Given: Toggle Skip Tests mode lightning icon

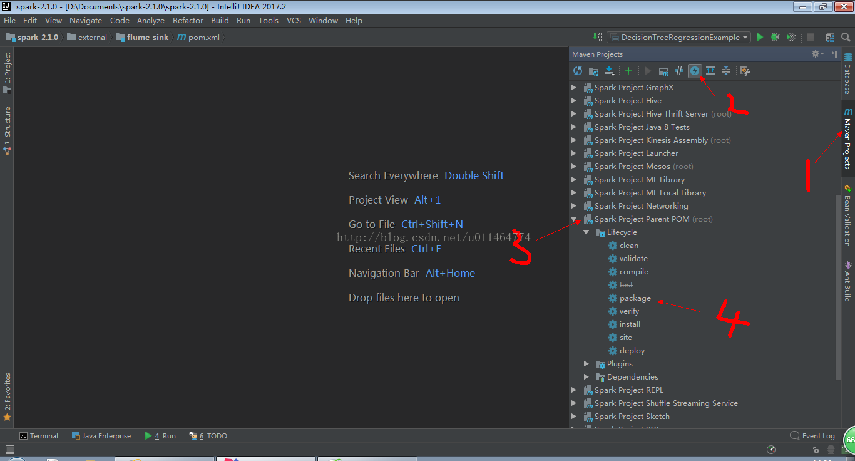Looking at the screenshot, I should point(695,71).
